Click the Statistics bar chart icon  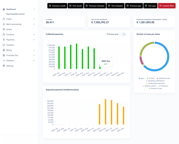[x=4, y=61]
